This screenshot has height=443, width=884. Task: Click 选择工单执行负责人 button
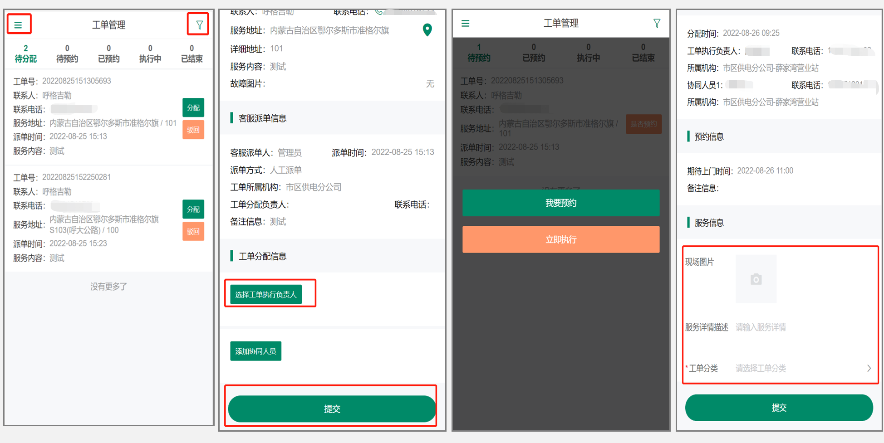coord(266,295)
